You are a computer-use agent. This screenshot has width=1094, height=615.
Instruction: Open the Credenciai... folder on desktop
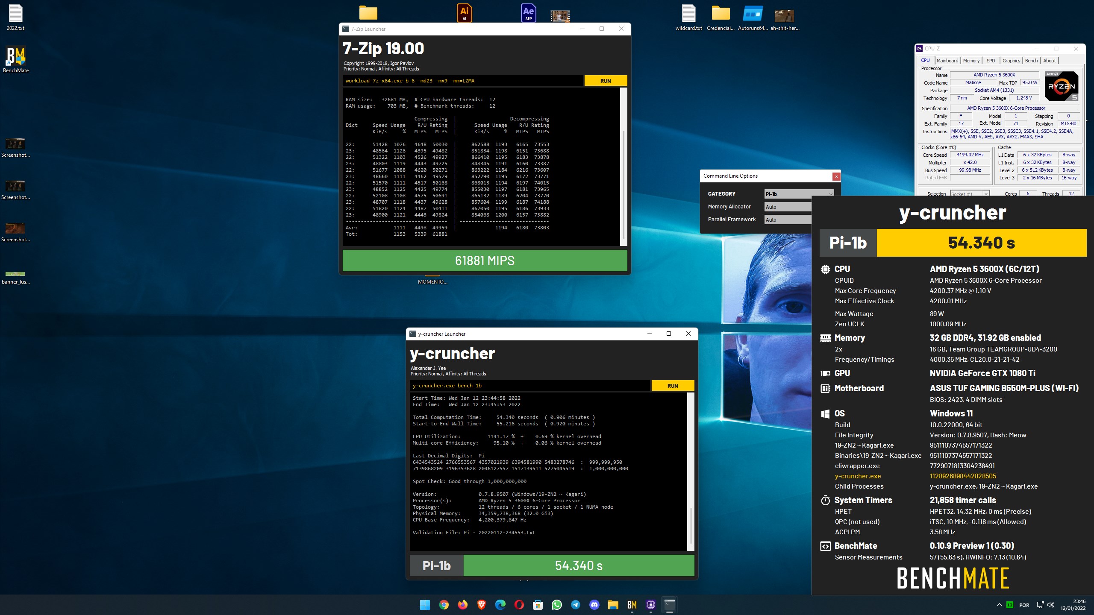coord(721,18)
